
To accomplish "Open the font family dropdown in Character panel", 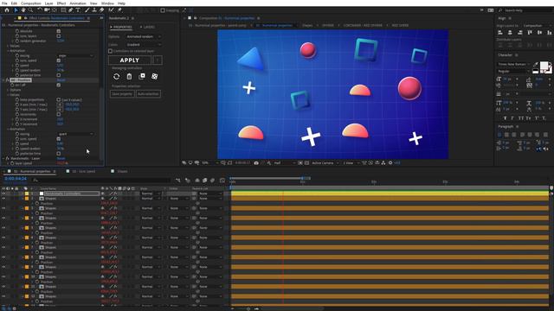I will [513, 64].
